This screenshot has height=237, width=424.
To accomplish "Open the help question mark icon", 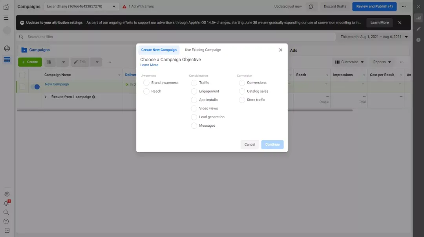I will click(6, 221).
